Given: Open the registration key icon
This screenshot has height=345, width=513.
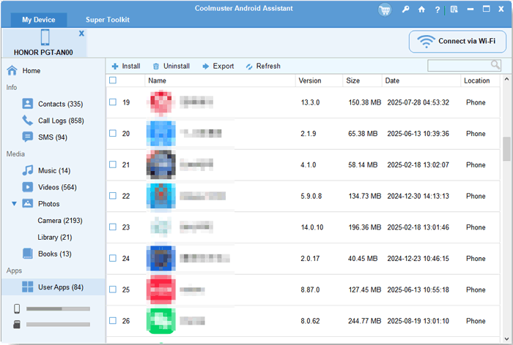Looking at the screenshot, I should pos(406,10).
